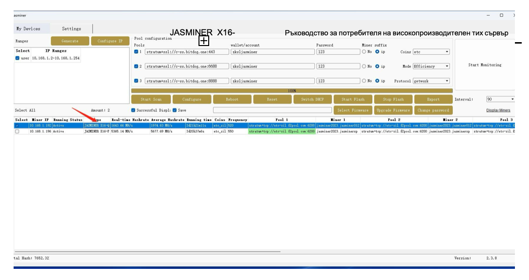This screenshot has width=529, height=280.
Task: Open the Display Miners link
Action: coord(498,110)
